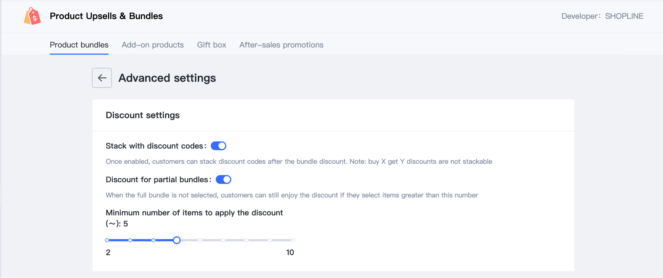Disable Discount for partial bundles

point(223,179)
